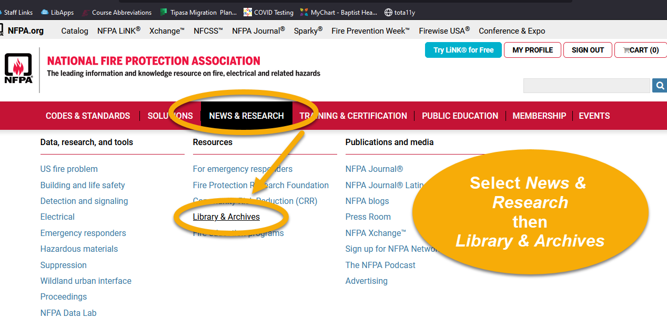Open TRAINING & CERTIFICATION menu
Screen dimensions: 667x328
[x=353, y=116]
